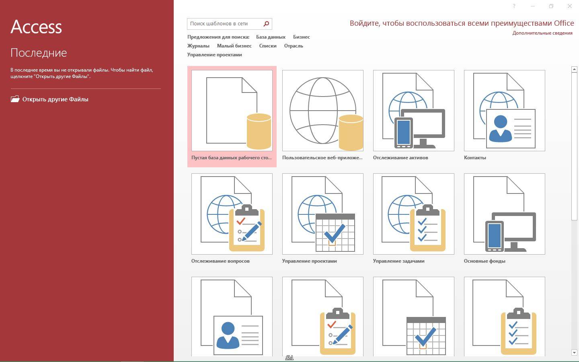Screen dimensions: 579x362
Task: Pick the Списки search suggestion
Action: pyautogui.click(x=268, y=46)
